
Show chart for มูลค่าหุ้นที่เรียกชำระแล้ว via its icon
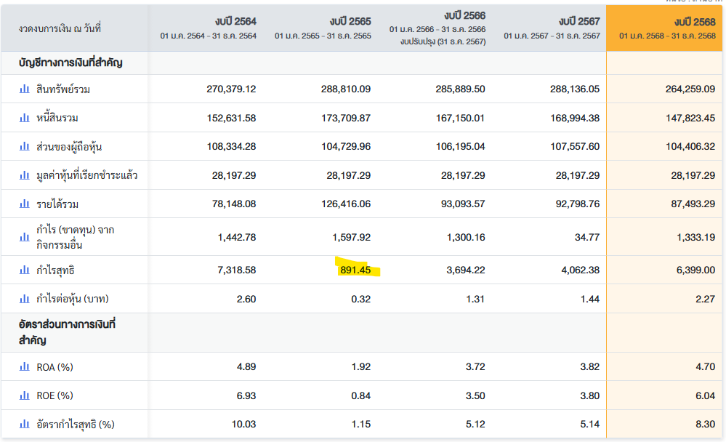pyautogui.click(x=25, y=175)
